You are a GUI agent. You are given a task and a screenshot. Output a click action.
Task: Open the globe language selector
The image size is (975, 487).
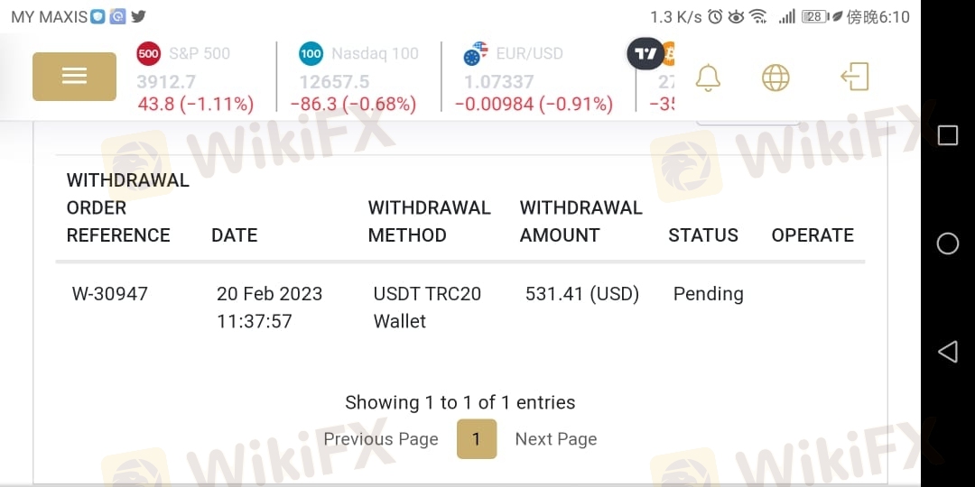coord(775,78)
